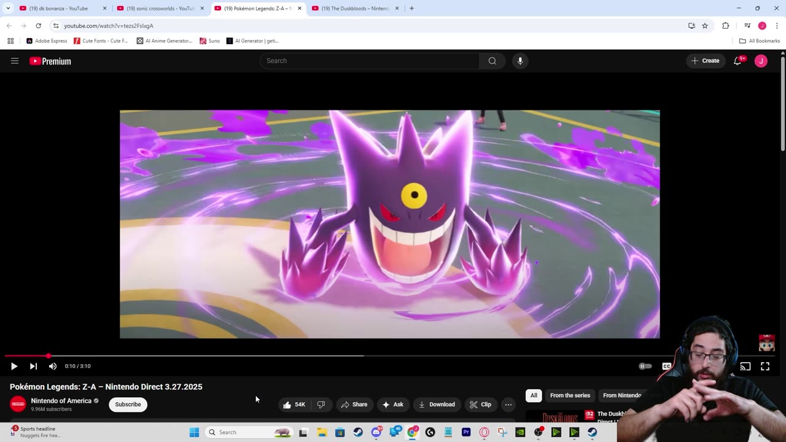Open the account avatar menu

tap(761, 61)
